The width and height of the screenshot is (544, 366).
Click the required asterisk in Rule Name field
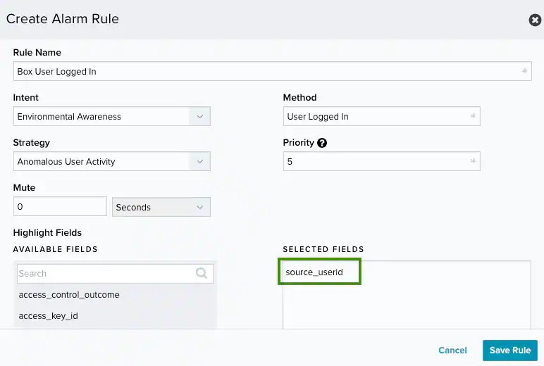click(524, 72)
